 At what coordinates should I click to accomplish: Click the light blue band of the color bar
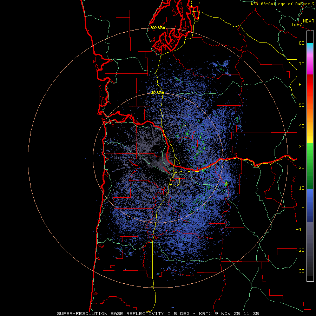tap(310, 194)
